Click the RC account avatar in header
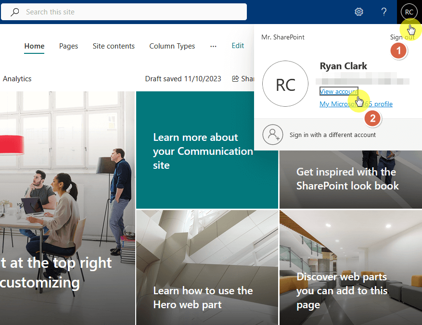 pos(409,12)
